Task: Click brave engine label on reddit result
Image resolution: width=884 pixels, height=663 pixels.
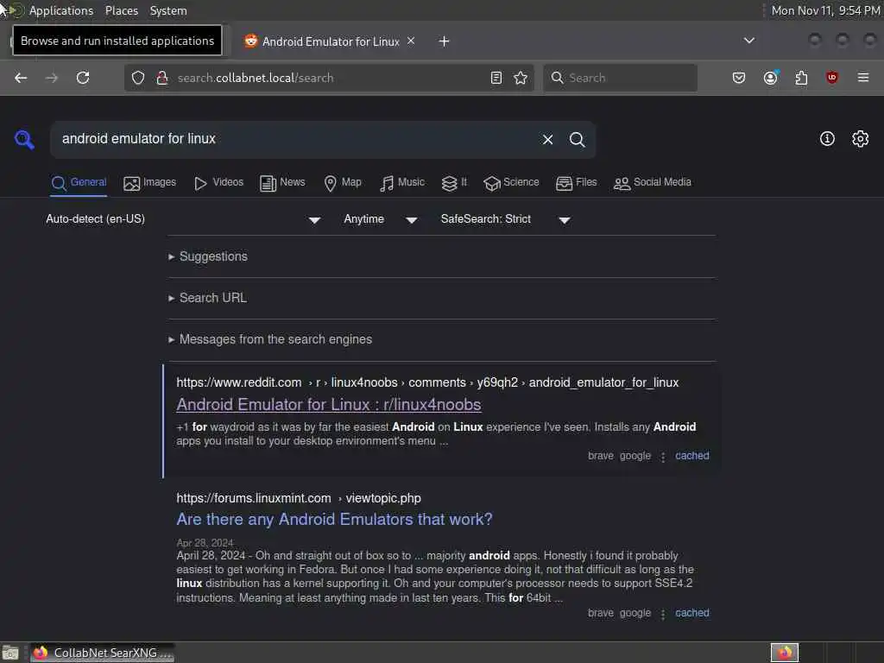Action: (x=601, y=456)
